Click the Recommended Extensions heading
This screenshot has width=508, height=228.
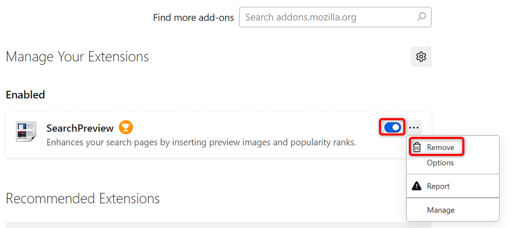tap(83, 199)
